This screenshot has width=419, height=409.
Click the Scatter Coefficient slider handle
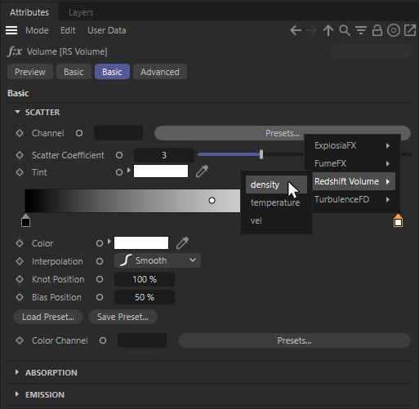point(261,154)
